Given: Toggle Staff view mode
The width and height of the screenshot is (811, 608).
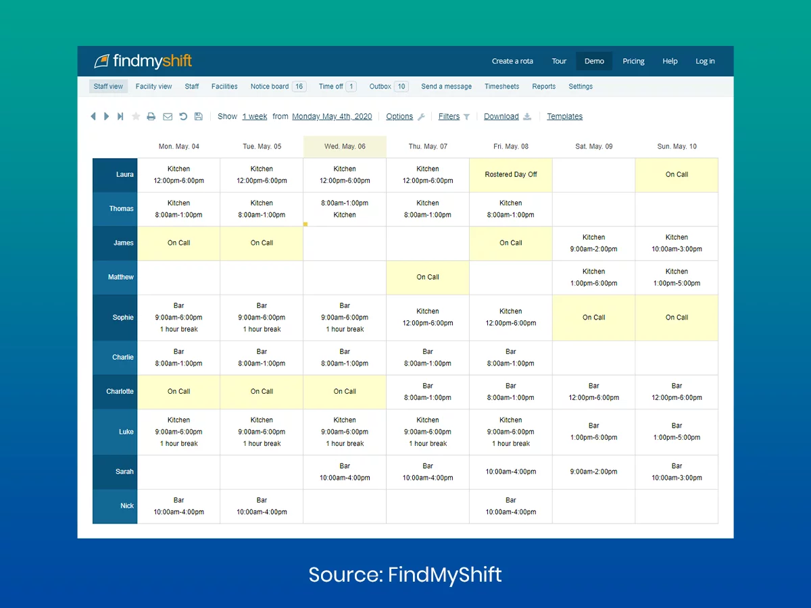Looking at the screenshot, I should [108, 86].
